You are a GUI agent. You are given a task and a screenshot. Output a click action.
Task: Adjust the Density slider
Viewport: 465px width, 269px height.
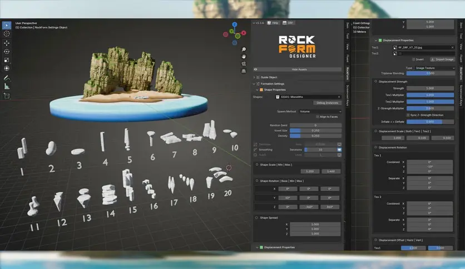(315, 136)
